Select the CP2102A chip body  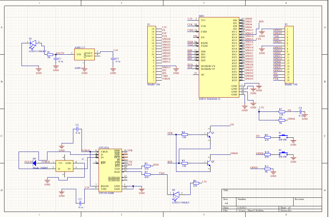110,170
